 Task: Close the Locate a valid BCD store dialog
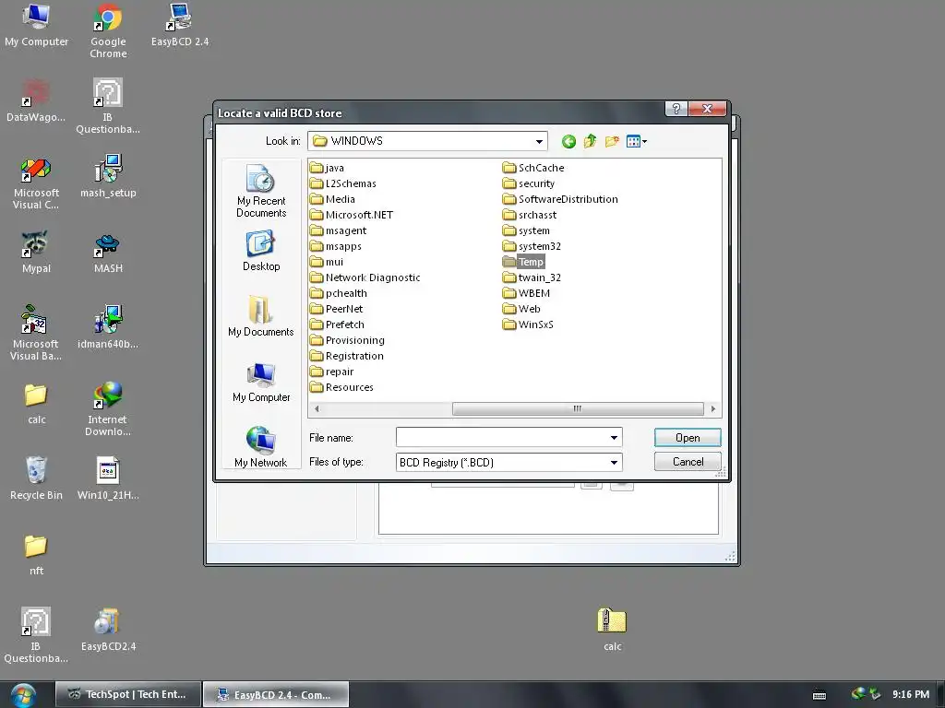[x=707, y=109]
